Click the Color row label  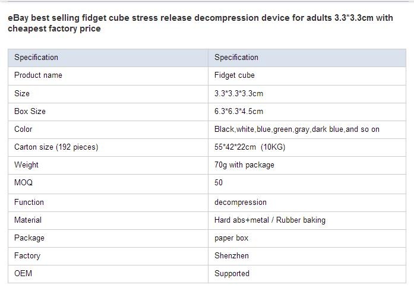tap(23, 129)
